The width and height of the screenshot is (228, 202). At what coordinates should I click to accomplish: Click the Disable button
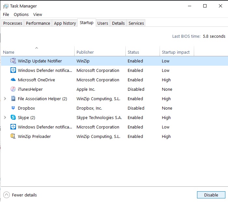coord(211,195)
